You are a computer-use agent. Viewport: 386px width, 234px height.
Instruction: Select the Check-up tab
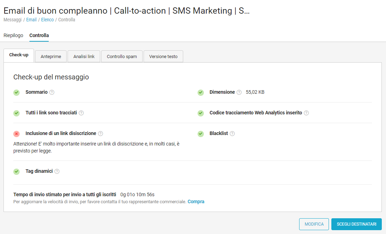(19, 55)
